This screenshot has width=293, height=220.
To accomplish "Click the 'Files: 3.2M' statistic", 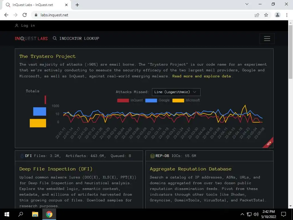I will (47, 156).
